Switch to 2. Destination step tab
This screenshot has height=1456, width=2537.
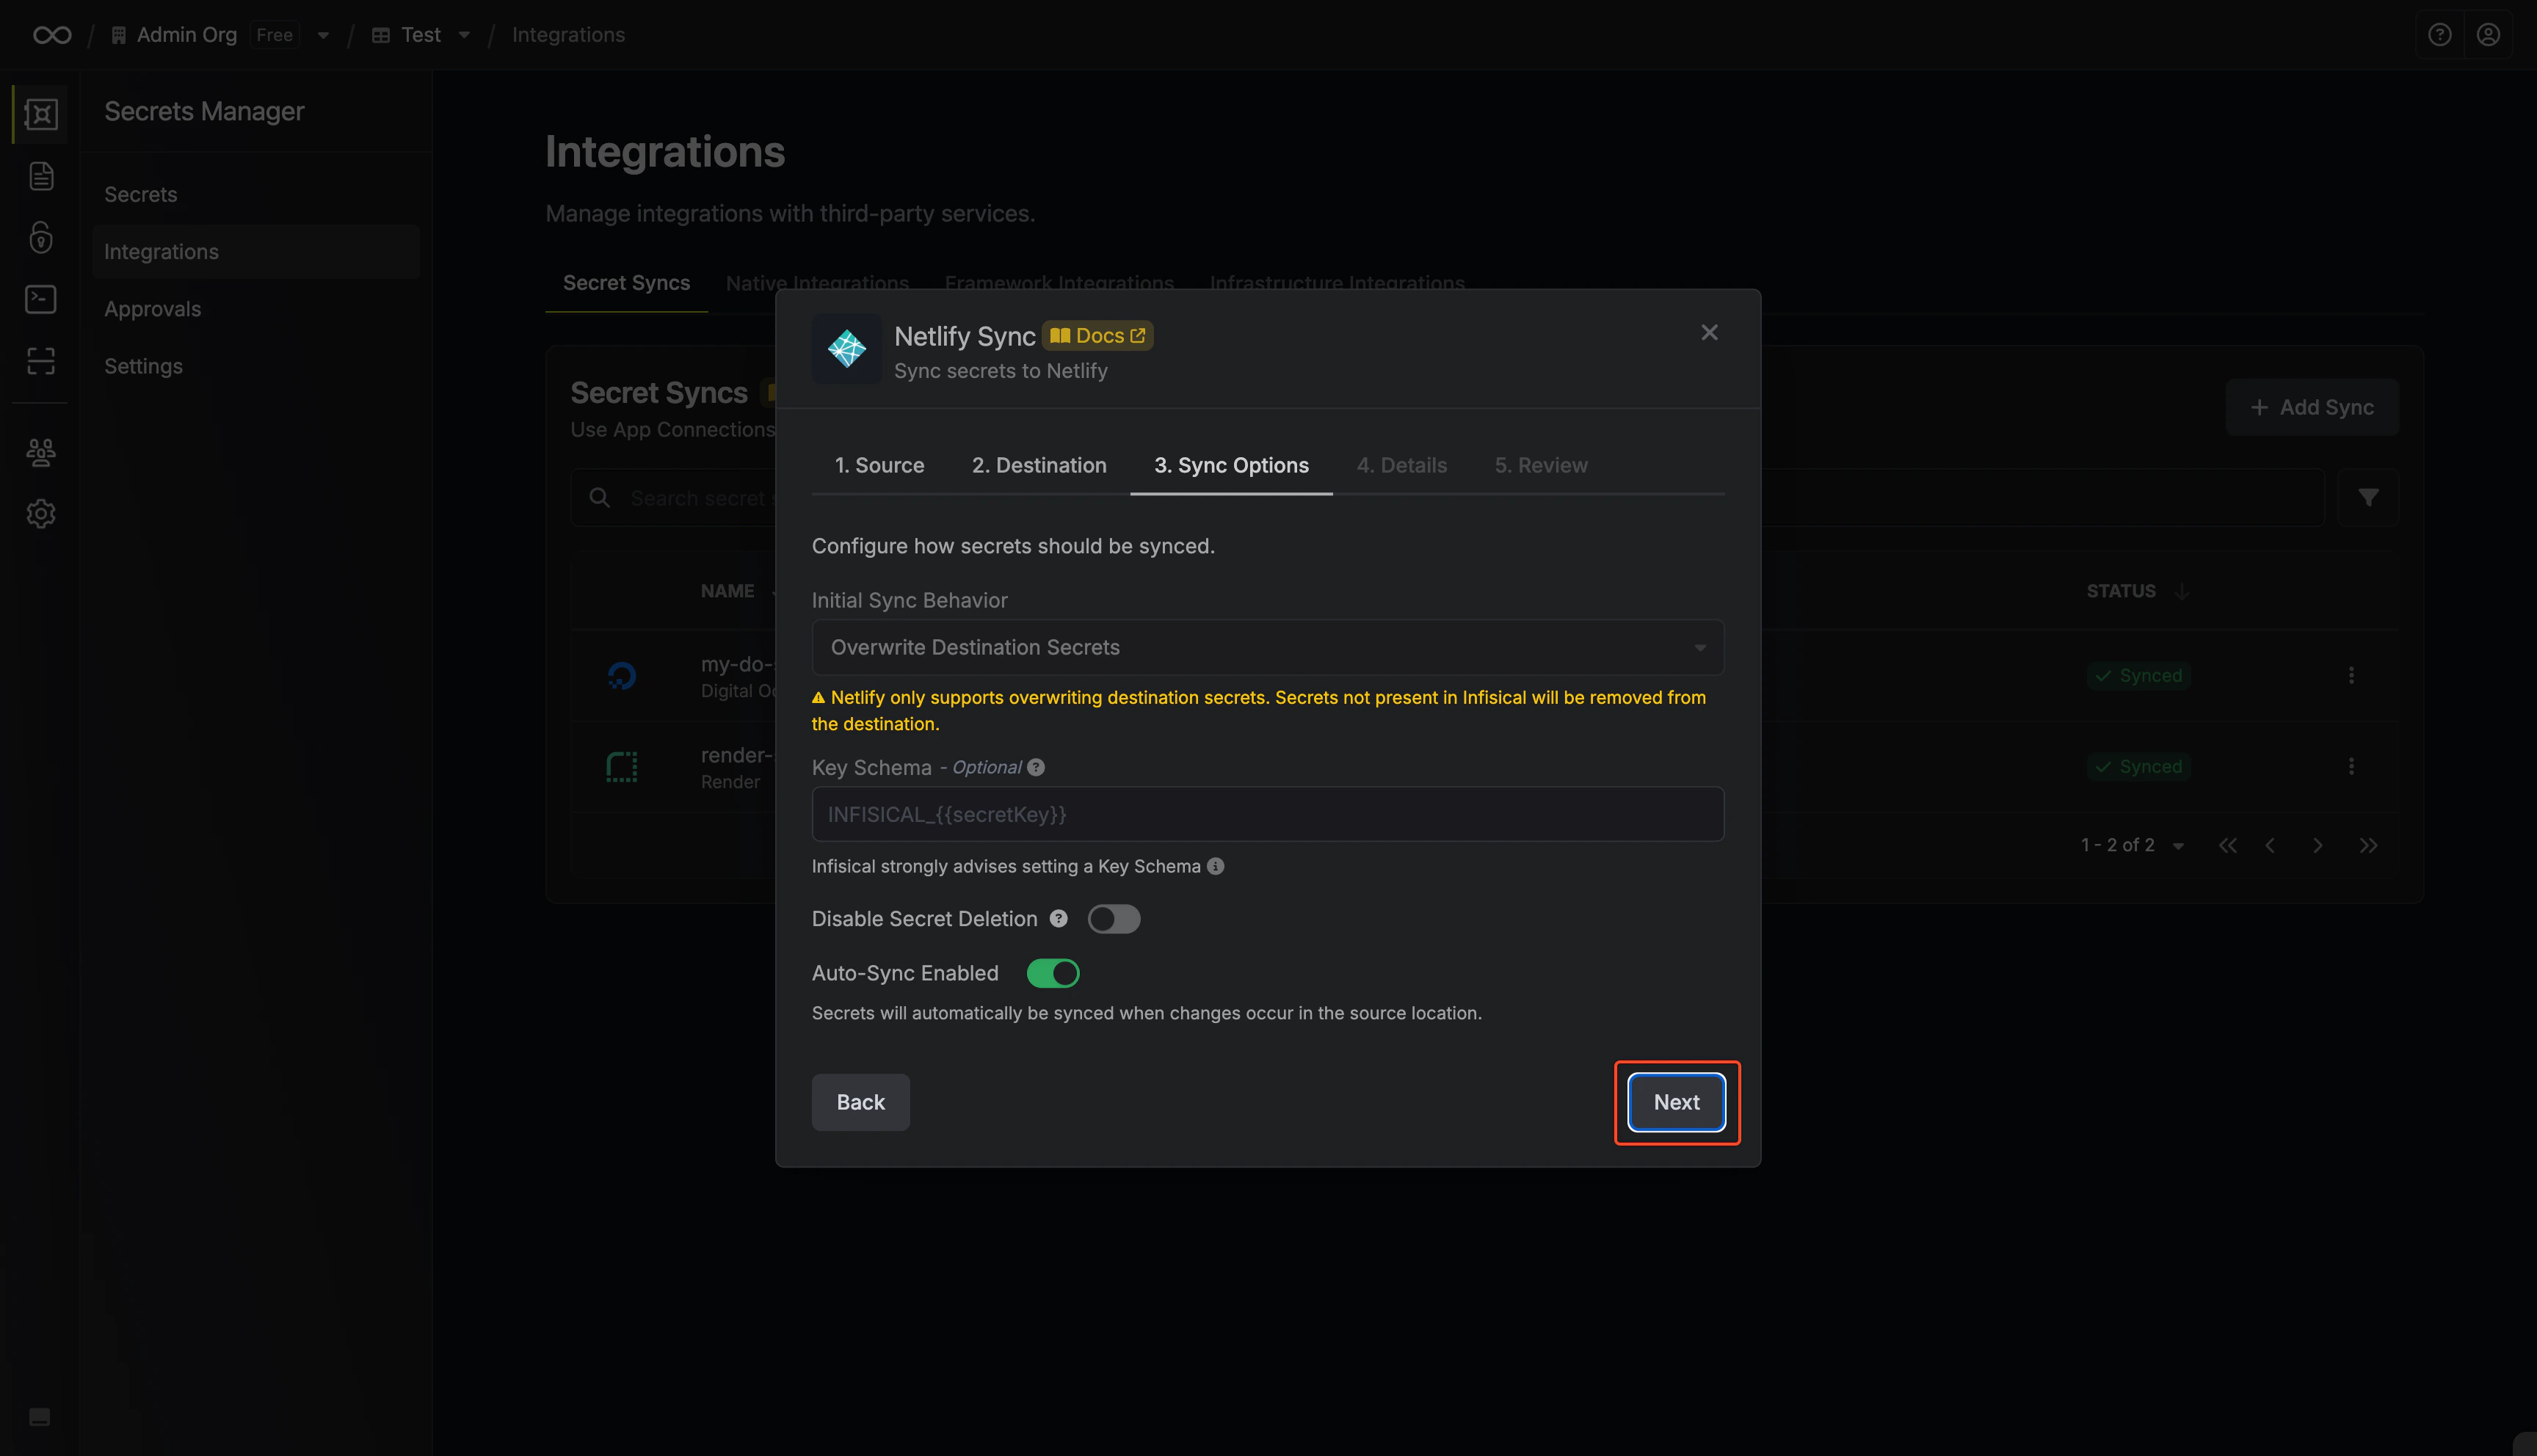click(1039, 465)
